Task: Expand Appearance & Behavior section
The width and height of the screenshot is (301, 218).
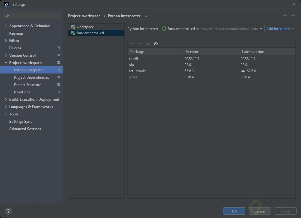Action: [x=6, y=26]
